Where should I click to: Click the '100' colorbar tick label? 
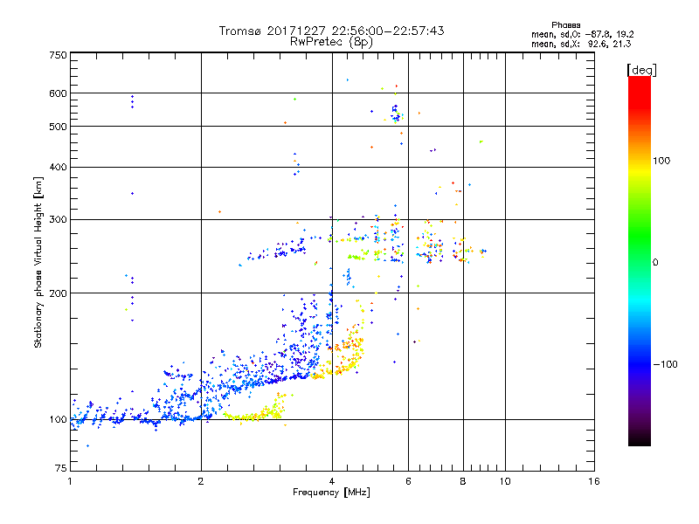tap(661, 161)
